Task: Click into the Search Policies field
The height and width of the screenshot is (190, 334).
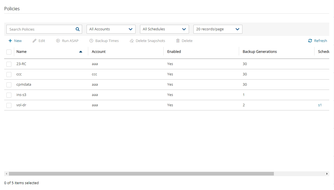Action: coord(40,29)
